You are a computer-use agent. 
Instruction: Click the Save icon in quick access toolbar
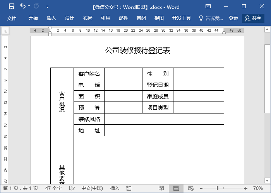tap(12, 7)
